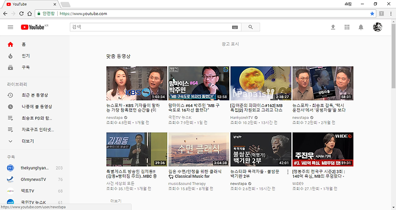Click music&sound Therapy channel name
The height and width of the screenshot is (210, 396).
[x=186, y=184]
